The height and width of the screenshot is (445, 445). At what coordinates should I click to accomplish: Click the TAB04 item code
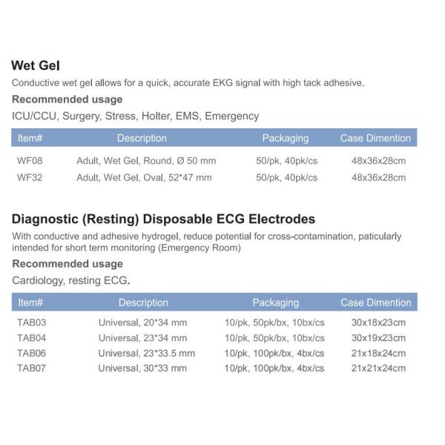pyautogui.click(x=31, y=338)
